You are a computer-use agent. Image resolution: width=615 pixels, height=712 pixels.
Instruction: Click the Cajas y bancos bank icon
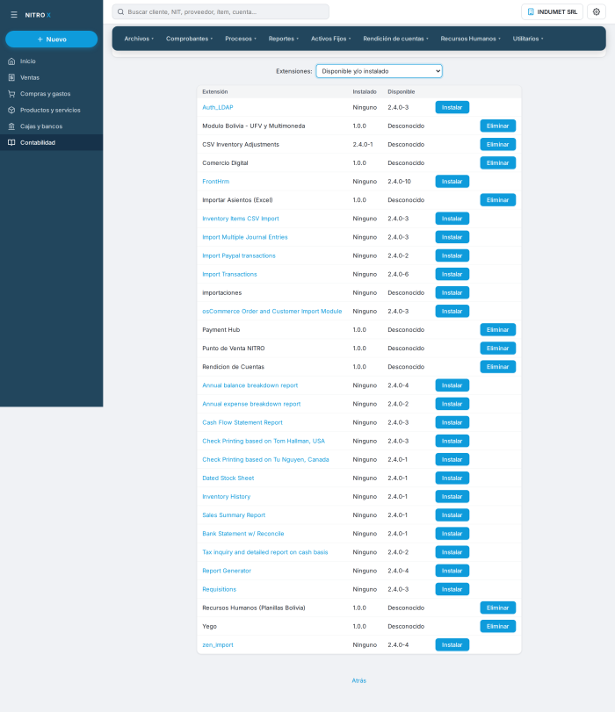point(11,126)
